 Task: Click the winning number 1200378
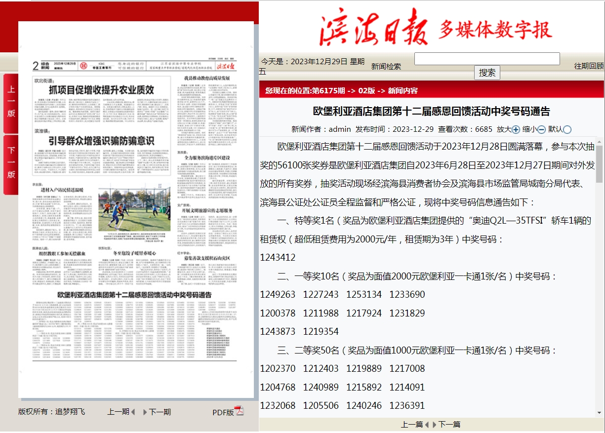[278, 314]
